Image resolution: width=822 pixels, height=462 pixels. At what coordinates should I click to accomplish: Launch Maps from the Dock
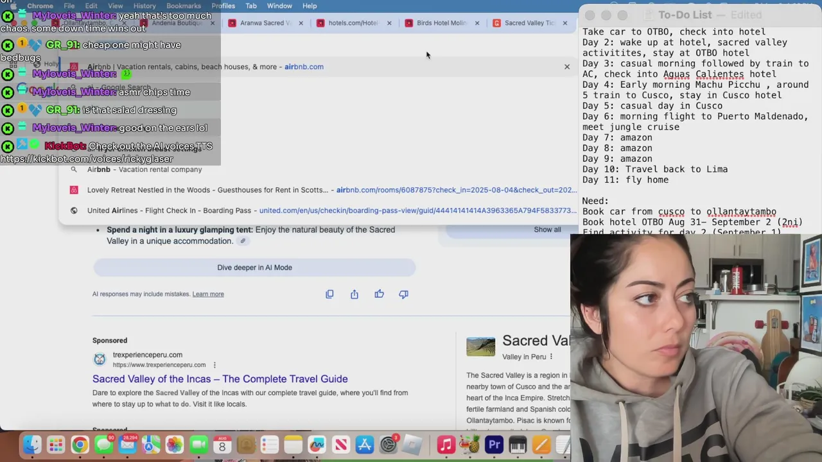[151, 445]
